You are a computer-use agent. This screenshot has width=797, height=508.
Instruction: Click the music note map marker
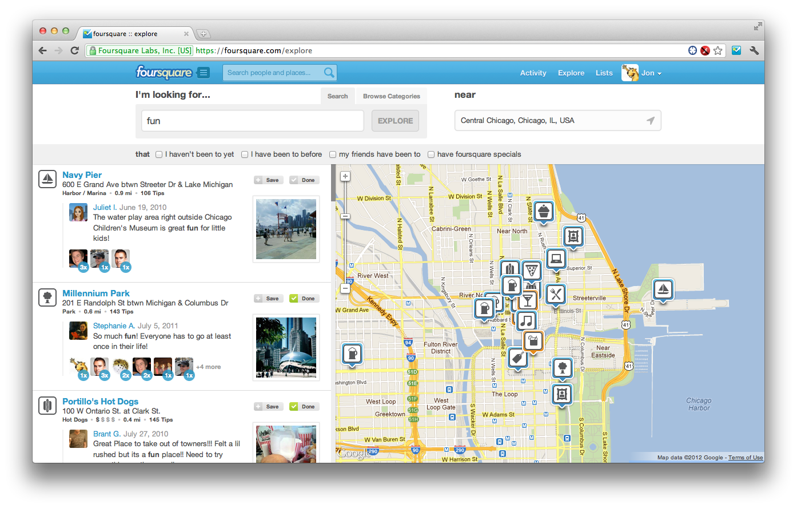point(527,320)
